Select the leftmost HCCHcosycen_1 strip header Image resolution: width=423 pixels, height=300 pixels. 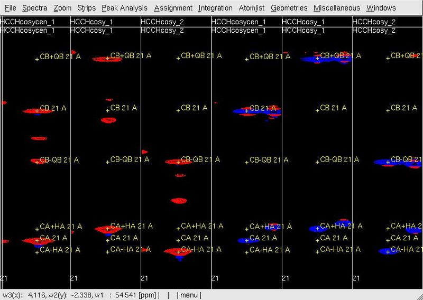pos(28,22)
